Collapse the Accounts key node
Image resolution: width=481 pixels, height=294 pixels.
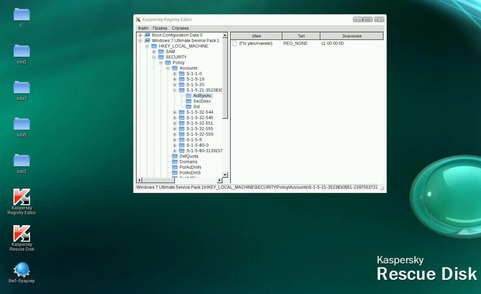click(x=168, y=68)
